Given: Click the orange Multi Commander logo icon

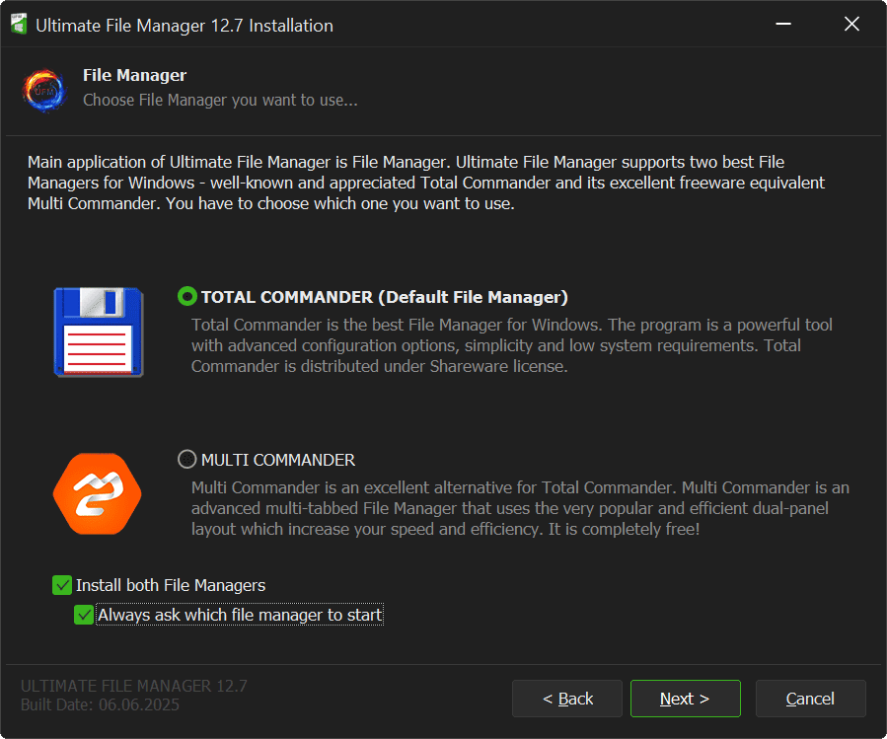Looking at the screenshot, I should click(97, 493).
